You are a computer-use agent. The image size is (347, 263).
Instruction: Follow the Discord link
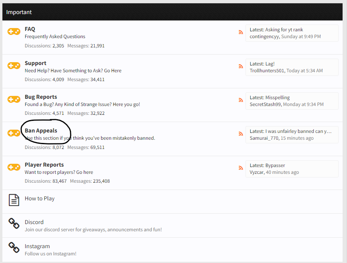(x=34, y=222)
